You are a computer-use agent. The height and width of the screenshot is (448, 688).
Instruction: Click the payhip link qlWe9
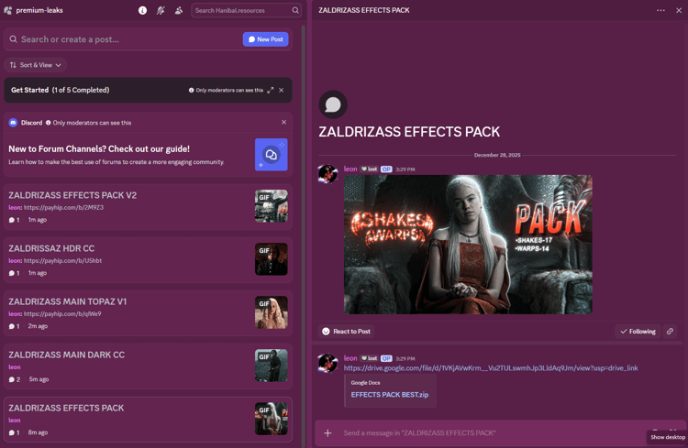pos(62,314)
